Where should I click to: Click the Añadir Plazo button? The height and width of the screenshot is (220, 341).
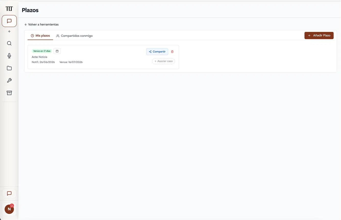(x=319, y=35)
